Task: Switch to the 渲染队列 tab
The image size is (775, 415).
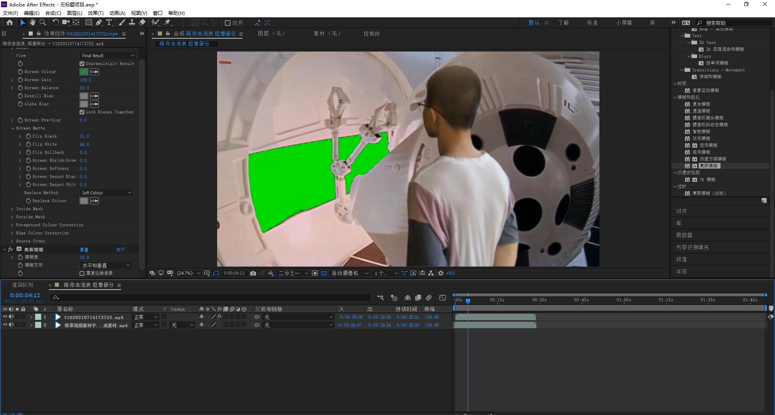Action: tap(23, 285)
